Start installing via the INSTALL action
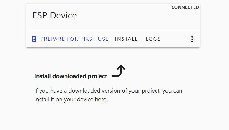The width and height of the screenshot is (229, 130). click(126, 39)
